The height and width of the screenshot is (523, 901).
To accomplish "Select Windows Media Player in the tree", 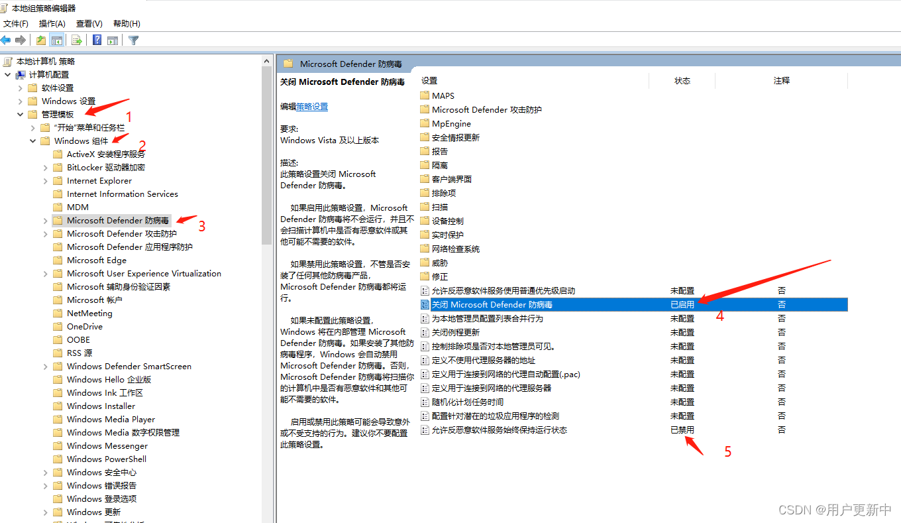I will tap(111, 419).
